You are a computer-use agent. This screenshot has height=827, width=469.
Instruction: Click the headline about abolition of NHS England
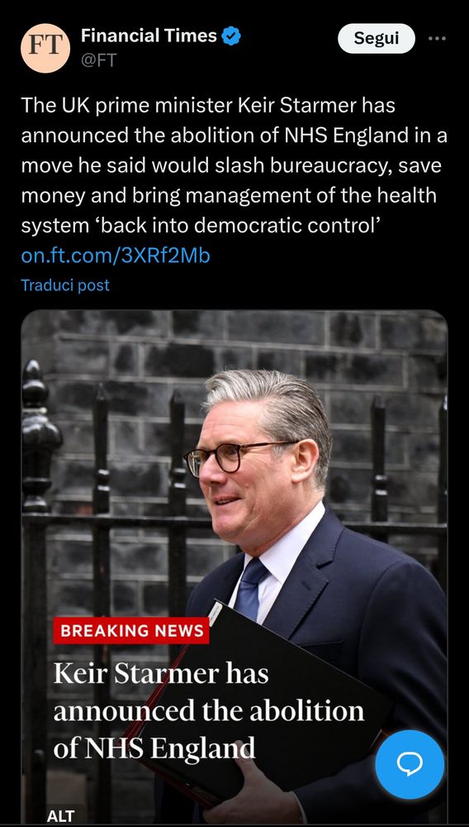click(208, 710)
